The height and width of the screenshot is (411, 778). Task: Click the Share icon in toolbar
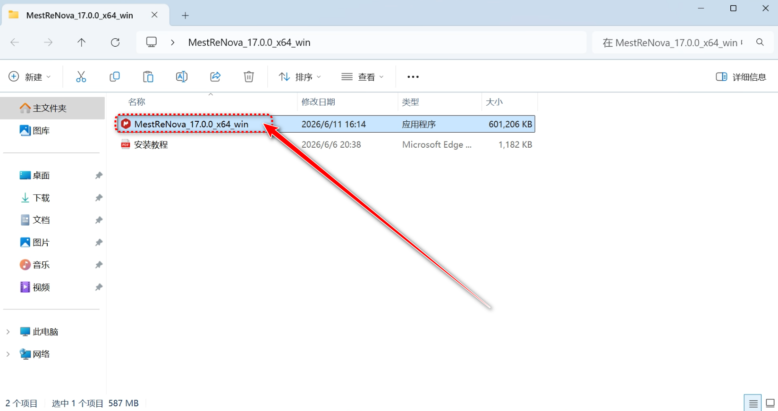[x=215, y=77]
